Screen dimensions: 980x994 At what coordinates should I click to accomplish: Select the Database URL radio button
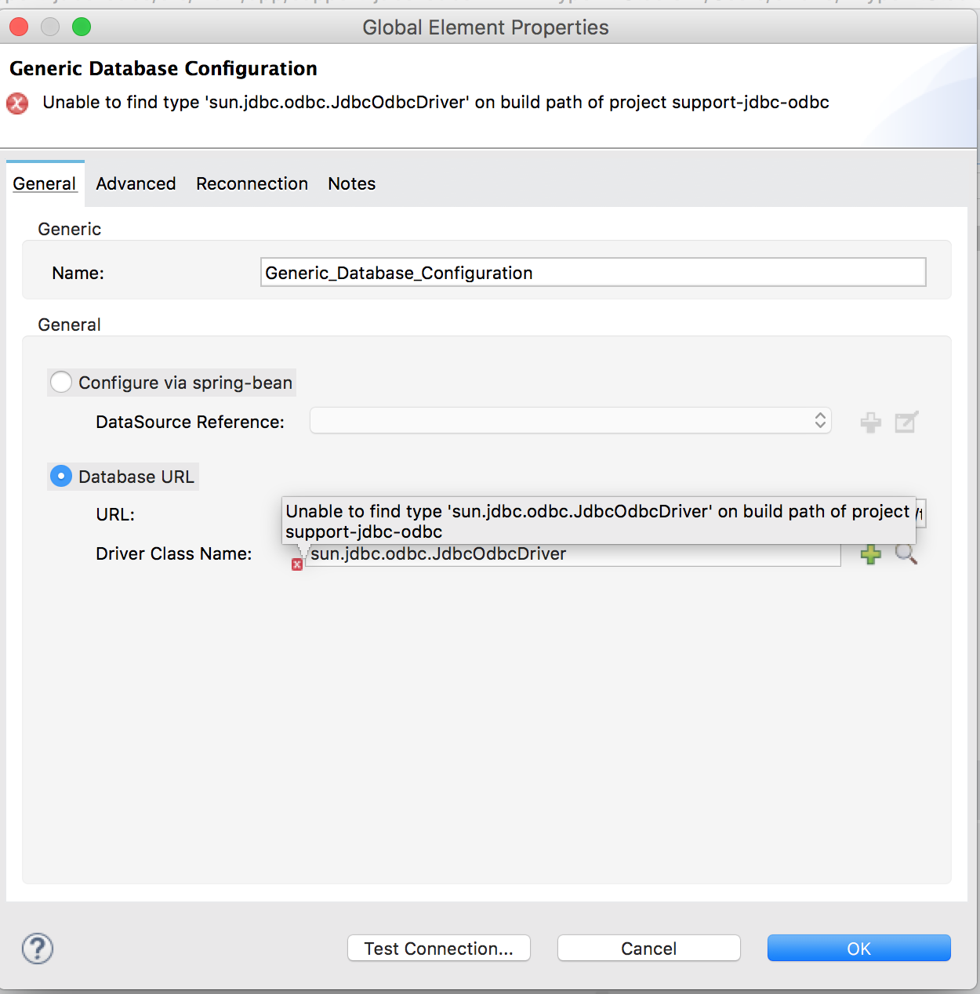[61, 477]
